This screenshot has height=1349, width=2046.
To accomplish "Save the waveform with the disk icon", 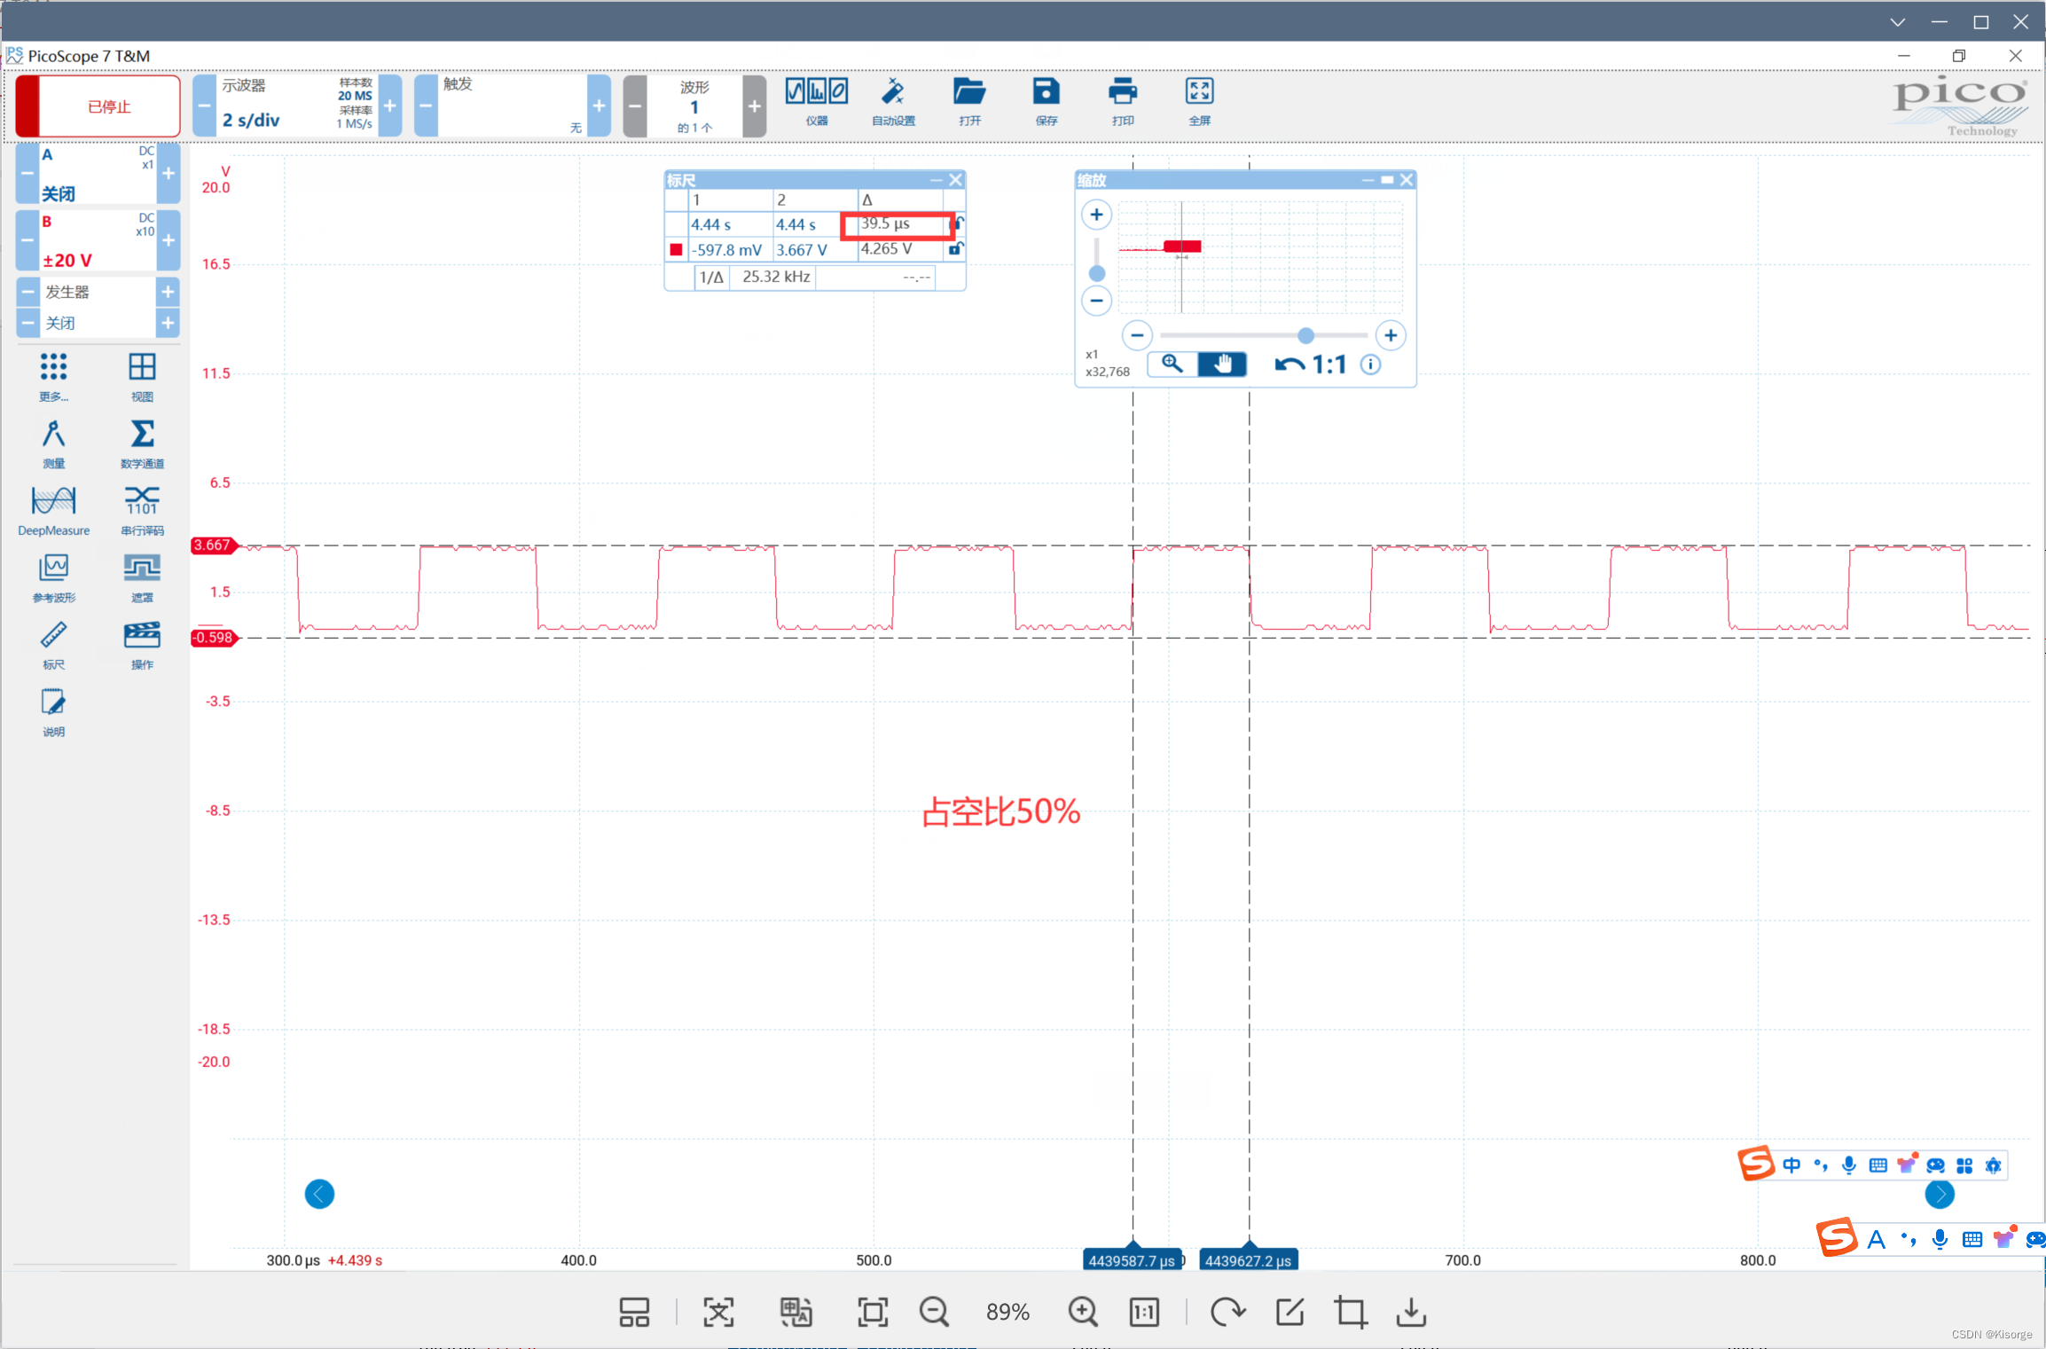I will [x=1047, y=100].
